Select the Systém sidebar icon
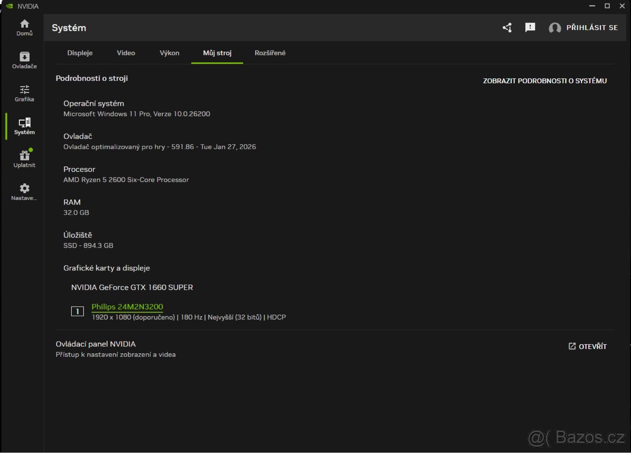This screenshot has width=631, height=453. click(24, 126)
